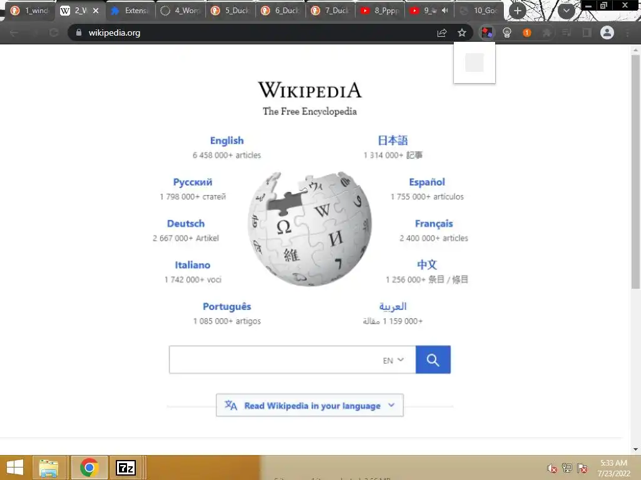Switch to the 7_Duck tab
Image resolution: width=641 pixels, height=480 pixels.
click(x=331, y=11)
